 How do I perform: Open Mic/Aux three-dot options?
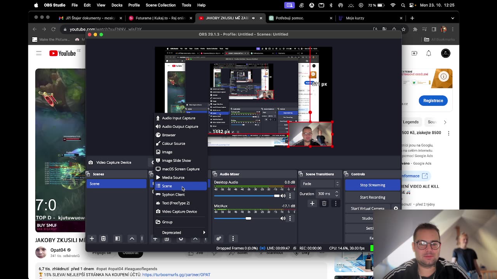click(x=290, y=218)
